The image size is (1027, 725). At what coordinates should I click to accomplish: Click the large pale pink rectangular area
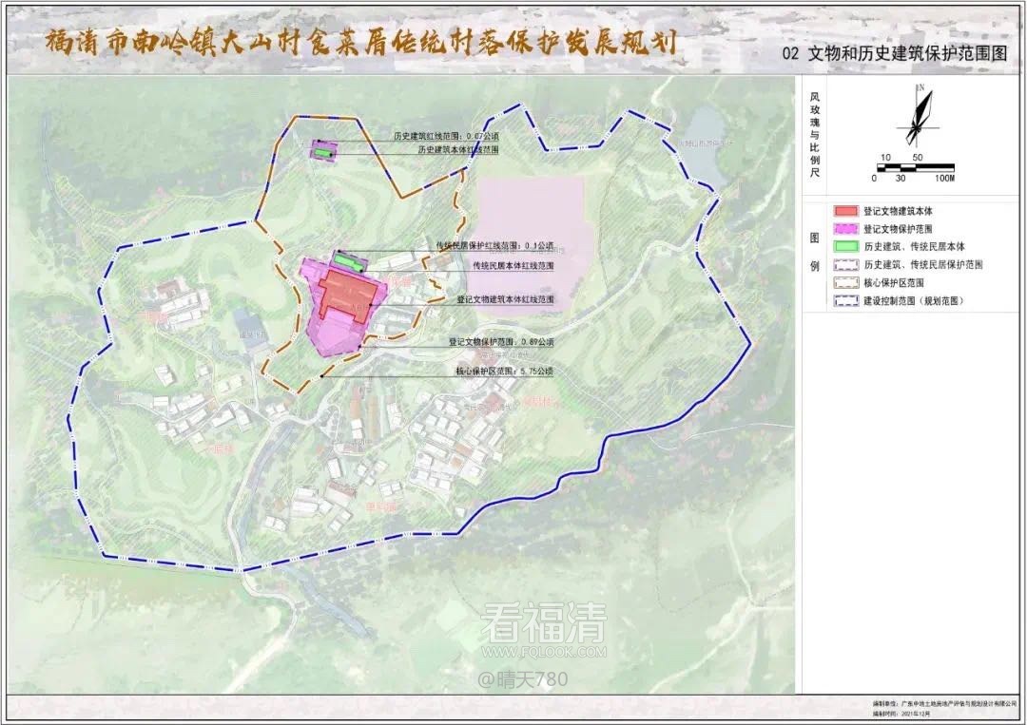pos(530,238)
